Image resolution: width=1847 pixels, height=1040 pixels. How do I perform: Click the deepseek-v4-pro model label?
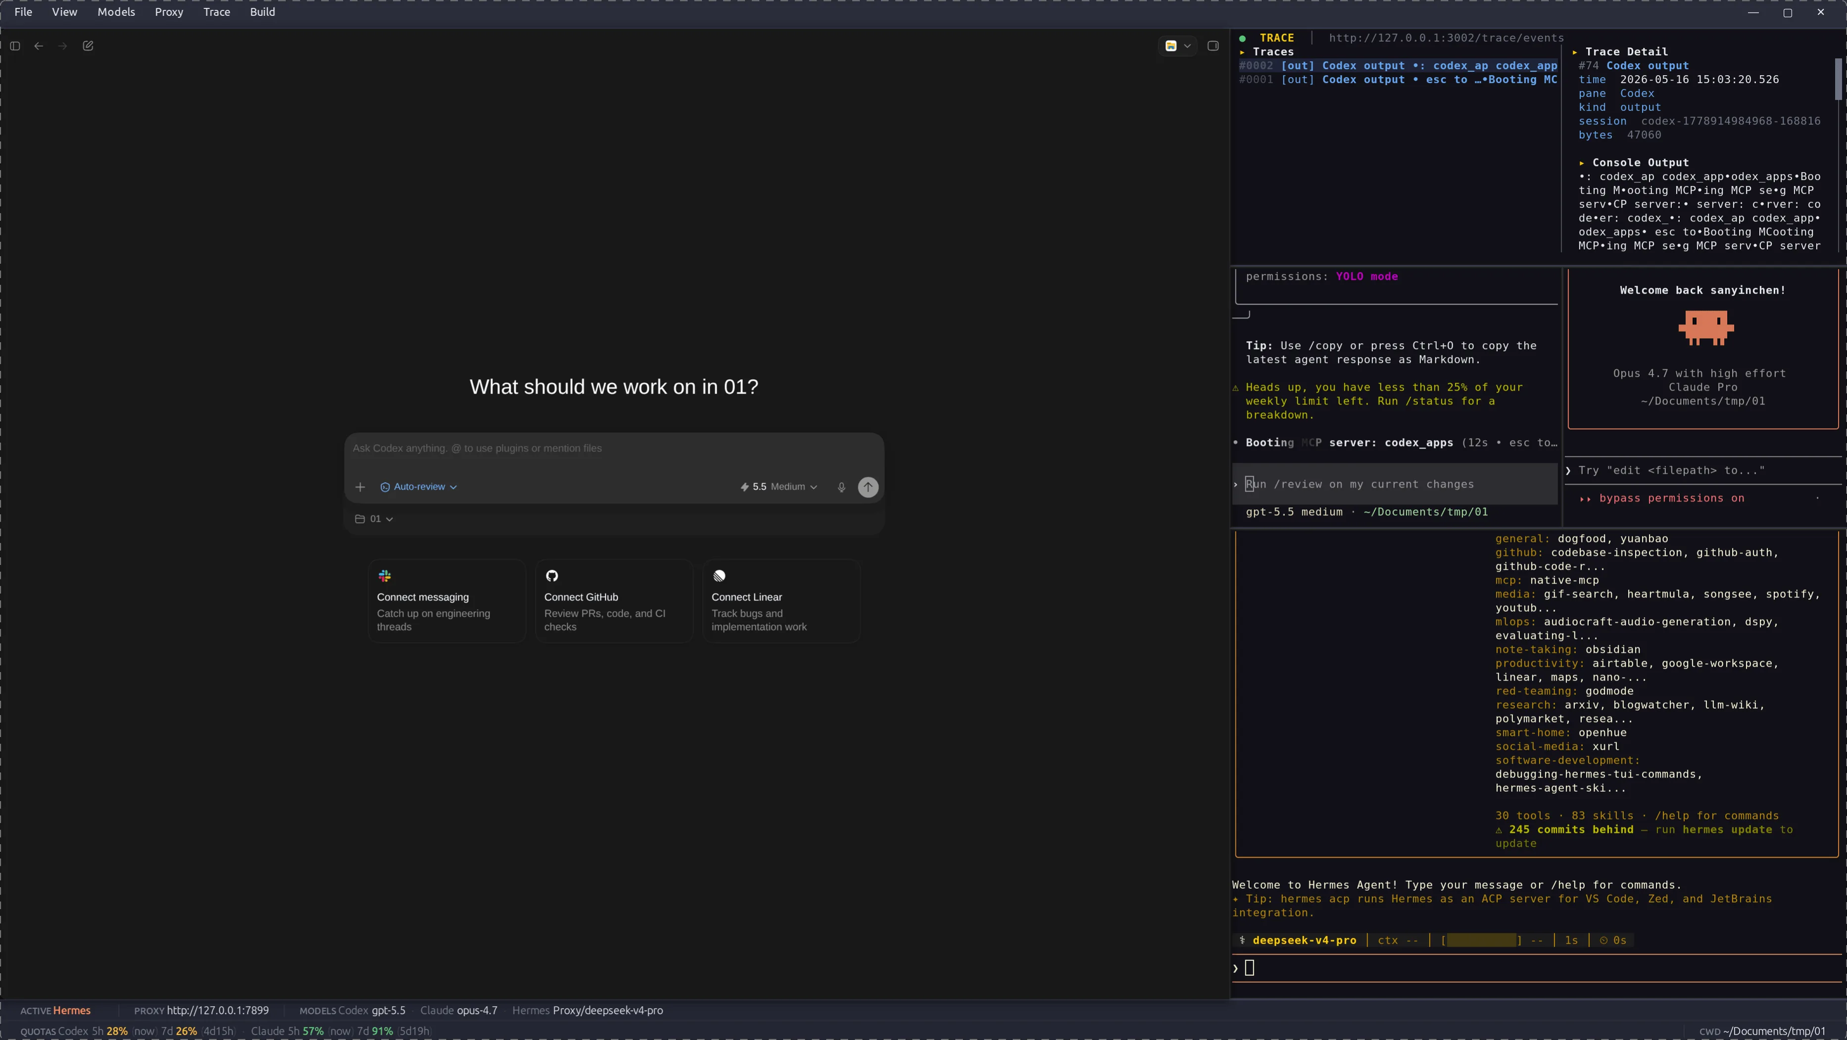click(x=1304, y=941)
